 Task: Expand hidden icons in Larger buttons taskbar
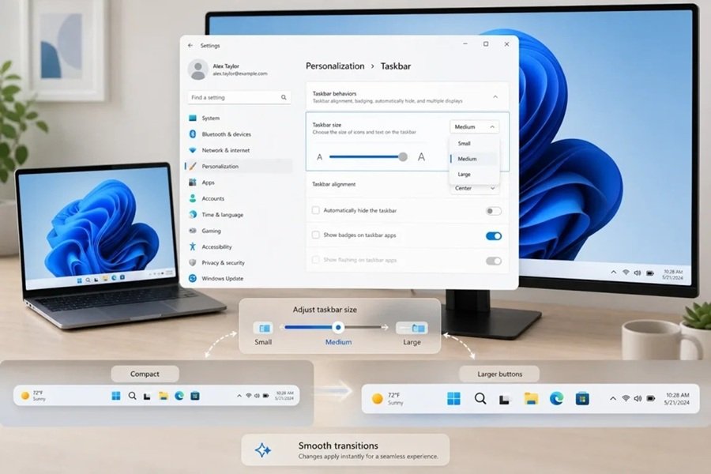pyautogui.click(x=612, y=399)
